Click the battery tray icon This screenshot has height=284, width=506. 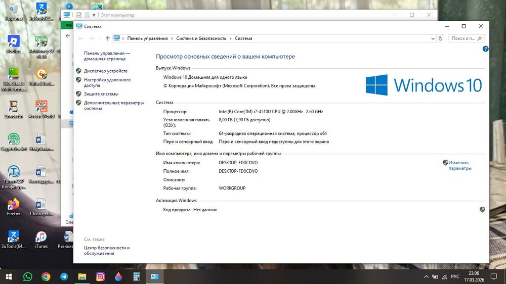[x=435, y=276]
